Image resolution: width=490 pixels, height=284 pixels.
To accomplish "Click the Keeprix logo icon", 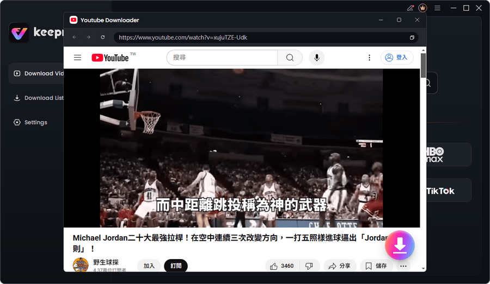I will point(19,33).
